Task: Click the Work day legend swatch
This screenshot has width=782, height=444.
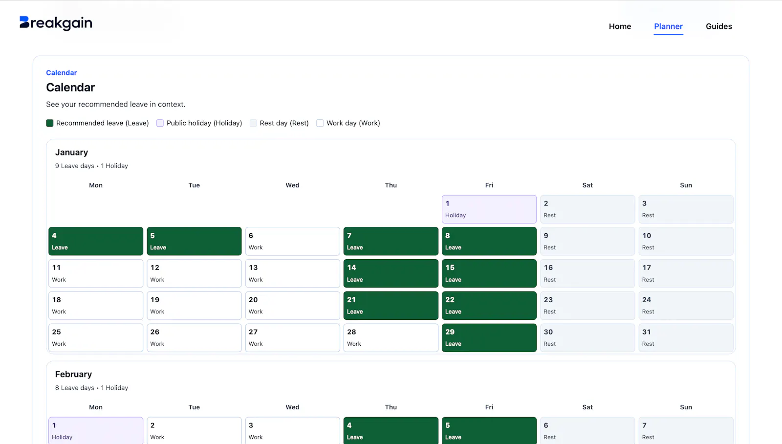Action: click(320, 123)
